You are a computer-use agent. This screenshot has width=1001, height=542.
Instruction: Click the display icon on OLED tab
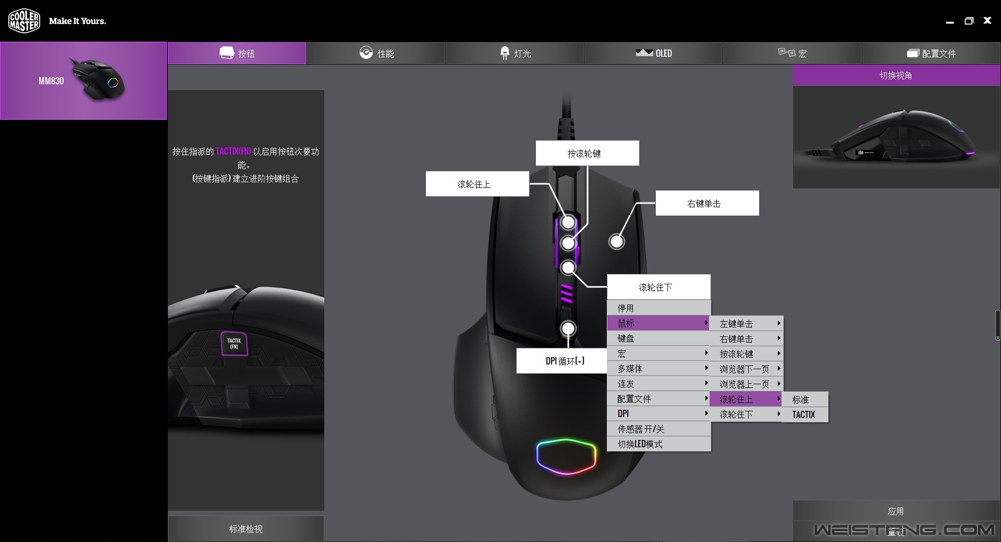click(644, 53)
